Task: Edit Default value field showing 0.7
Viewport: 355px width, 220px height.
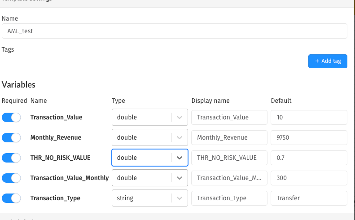Action: (x=309, y=158)
